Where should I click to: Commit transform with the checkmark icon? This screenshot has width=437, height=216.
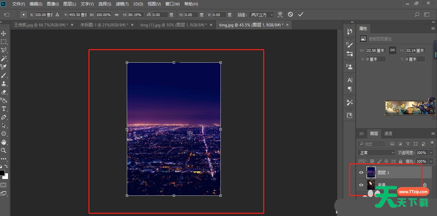click(301, 14)
